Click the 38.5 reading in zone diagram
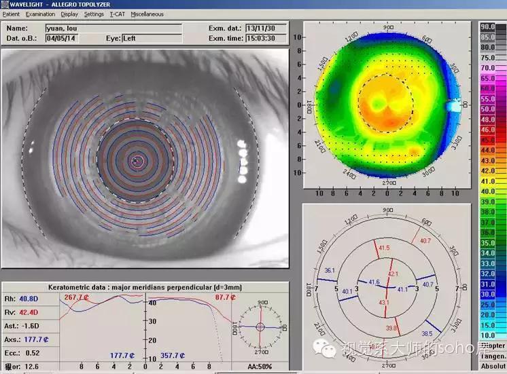 point(427,333)
